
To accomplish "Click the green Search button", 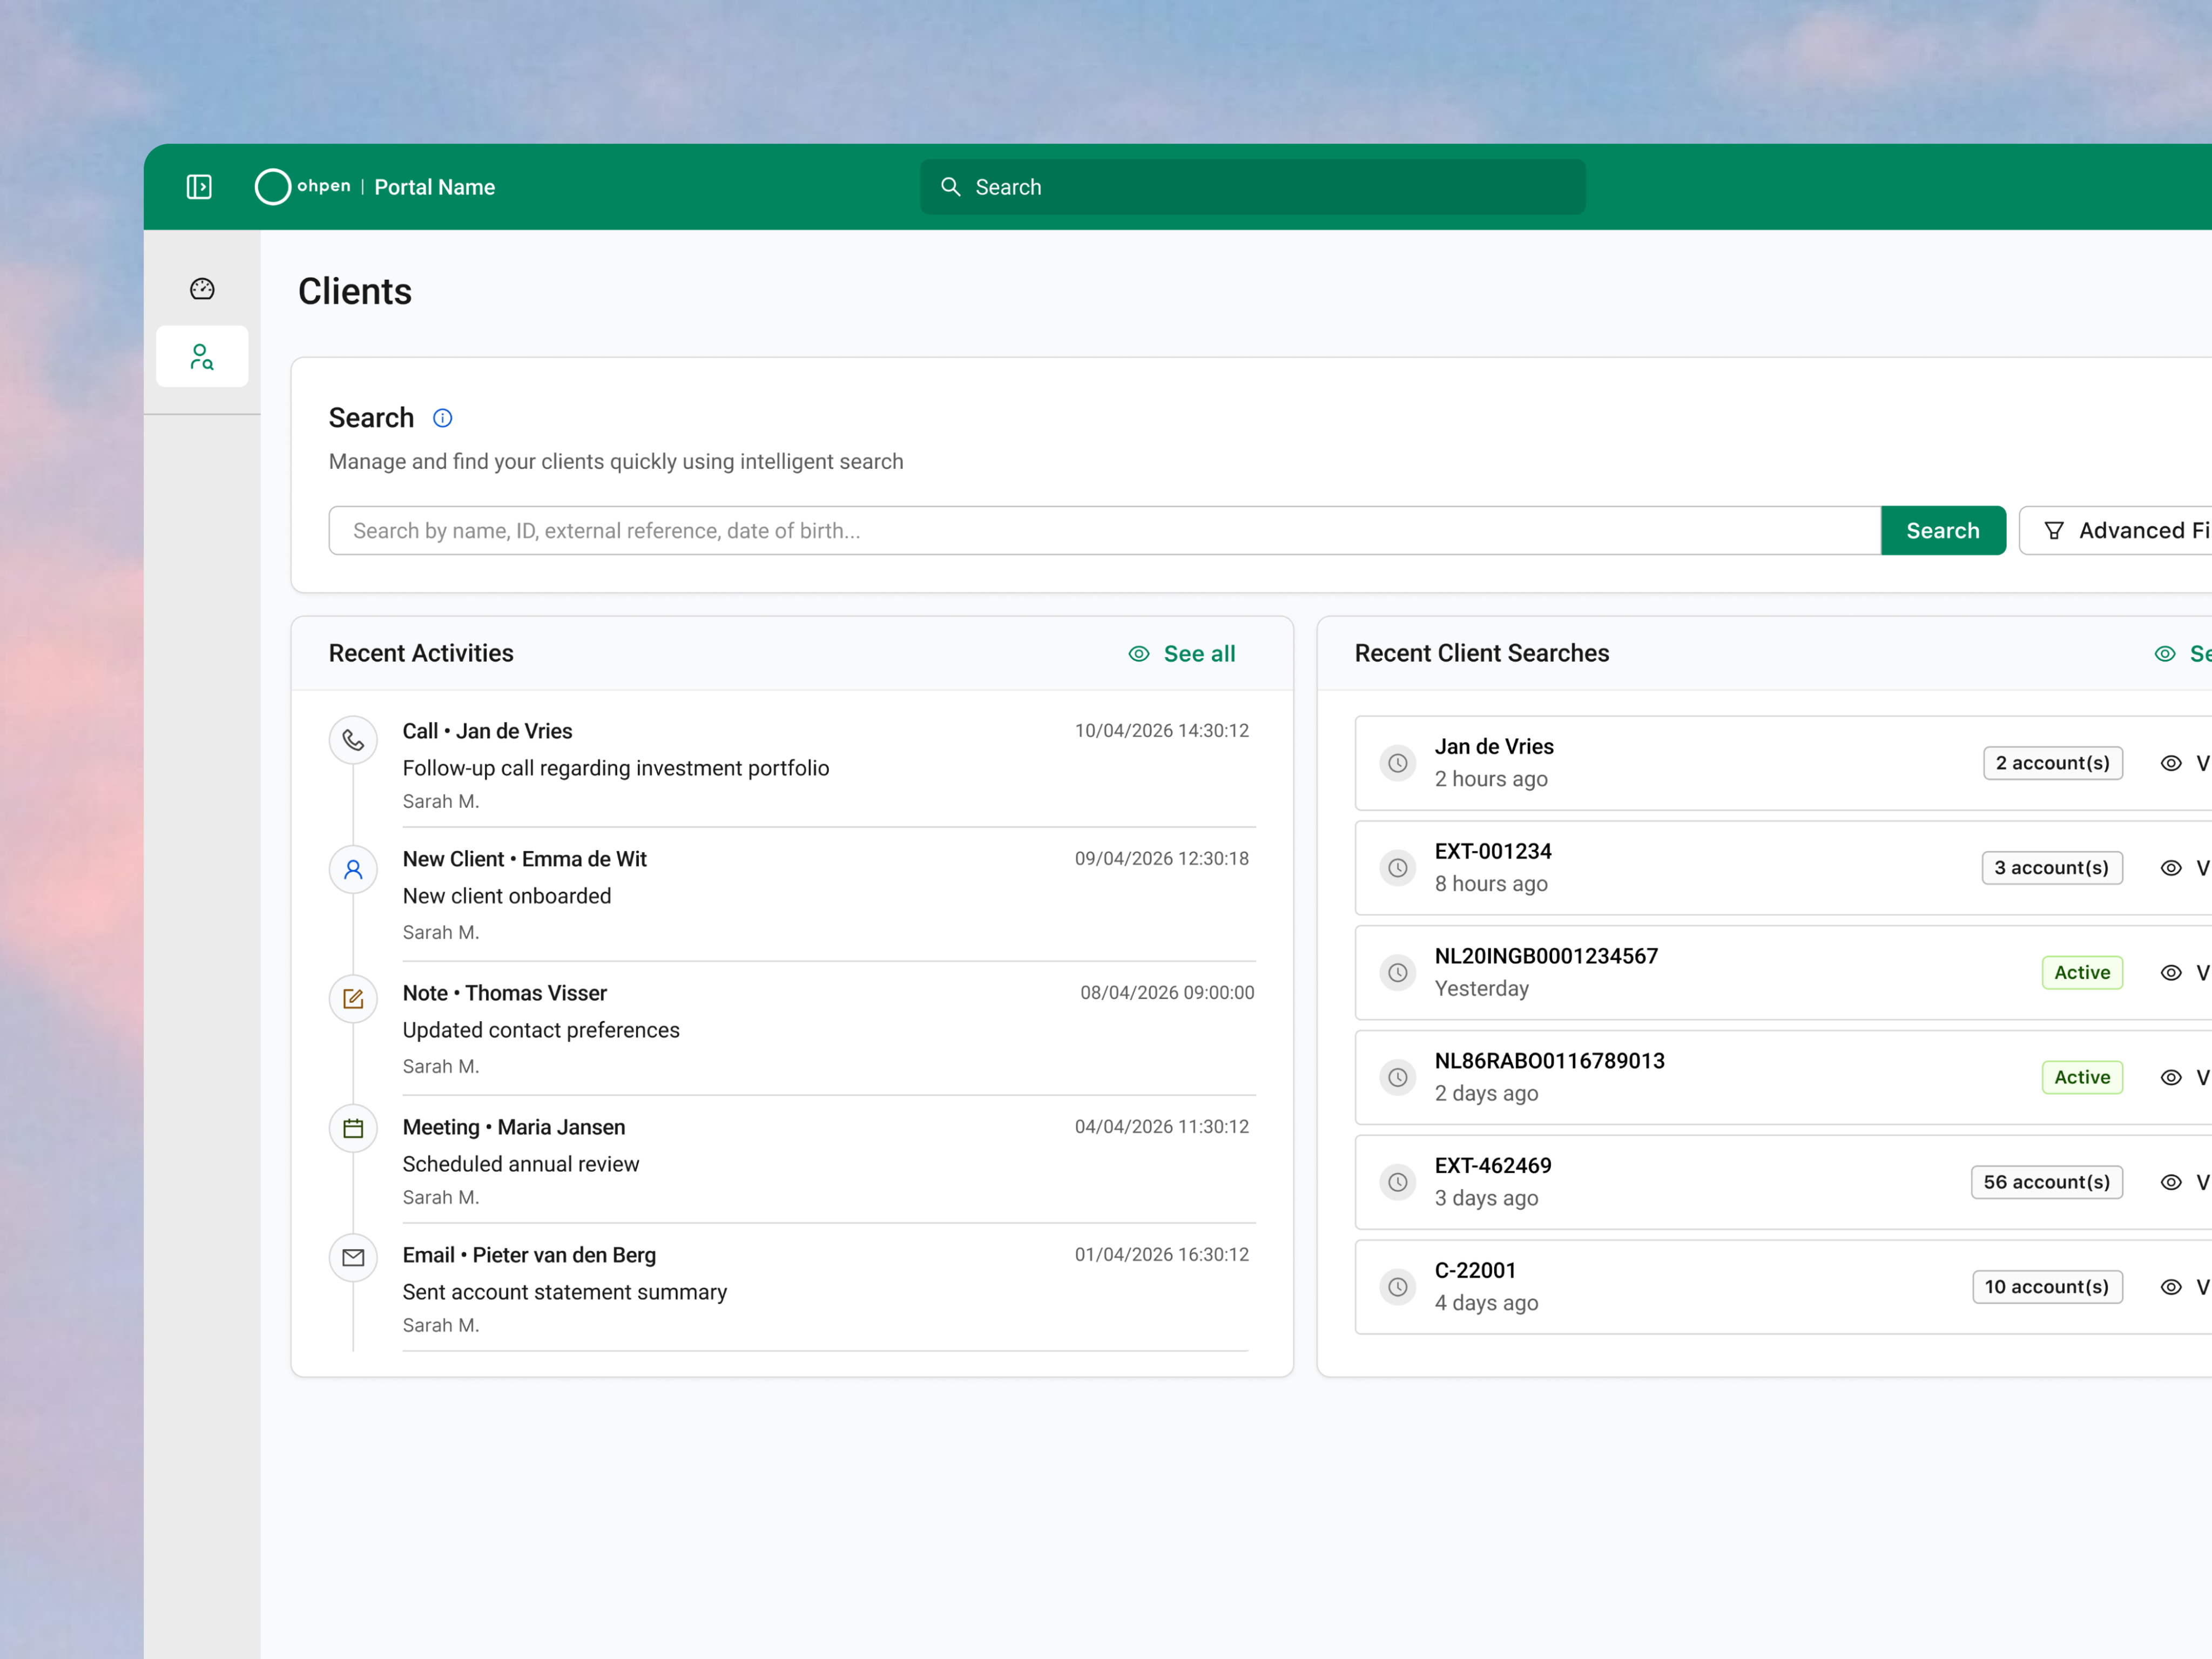I will 1942,530.
